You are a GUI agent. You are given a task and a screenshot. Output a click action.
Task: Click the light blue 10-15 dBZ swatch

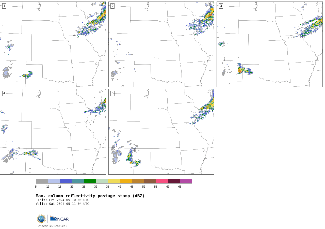(x=54, y=181)
